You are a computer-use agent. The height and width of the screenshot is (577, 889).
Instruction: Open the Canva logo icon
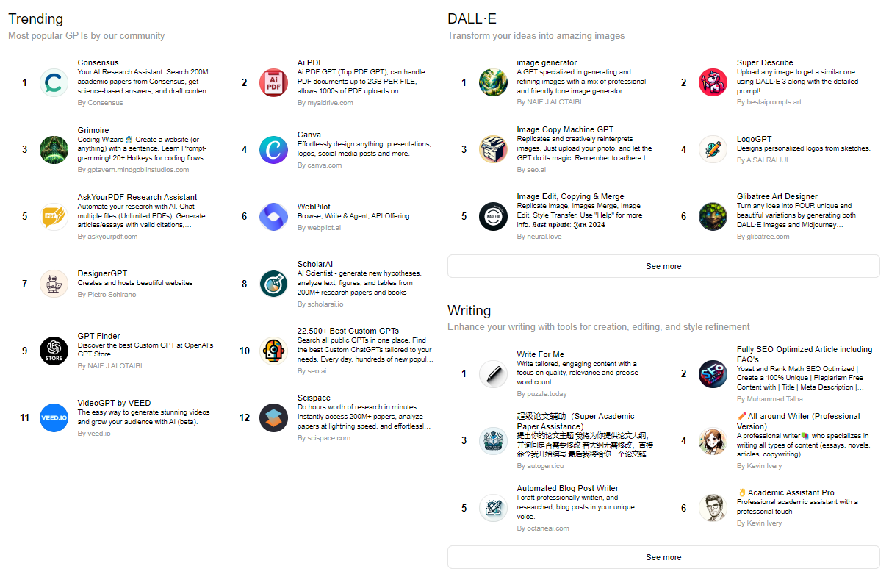tap(274, 150)
